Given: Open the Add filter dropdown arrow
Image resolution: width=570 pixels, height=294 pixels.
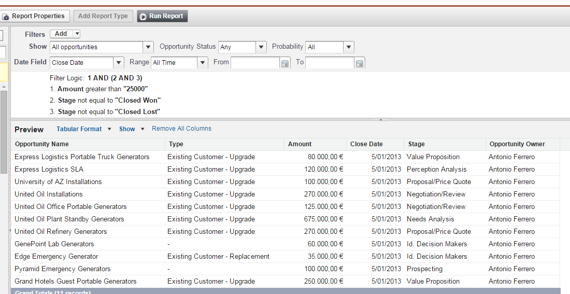Looking at the screenshot, I should (76, 34).
